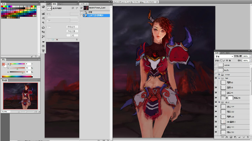Screen dimensions: 252x141
Task: Click the Color Range button in Masks panel
Action: (72, 31)
